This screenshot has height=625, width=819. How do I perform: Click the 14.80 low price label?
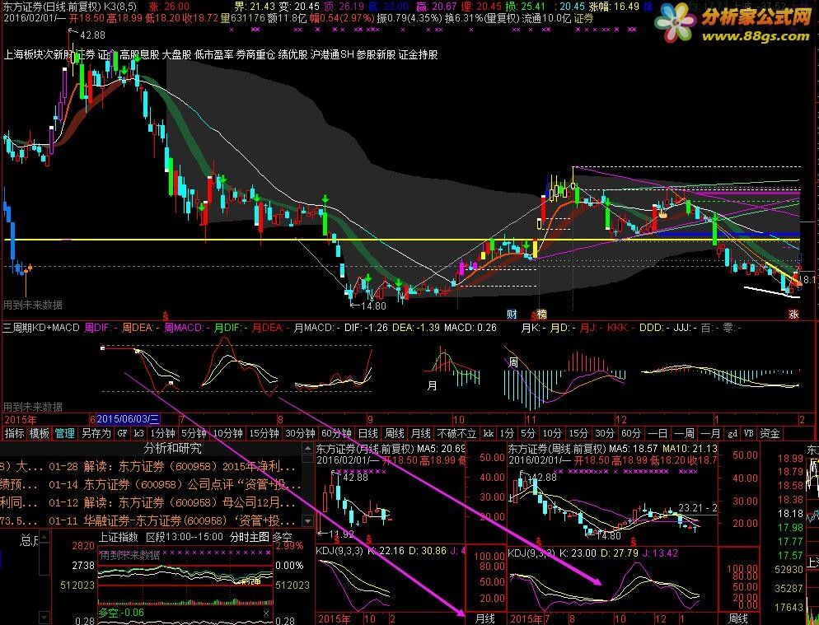point(373,306)
